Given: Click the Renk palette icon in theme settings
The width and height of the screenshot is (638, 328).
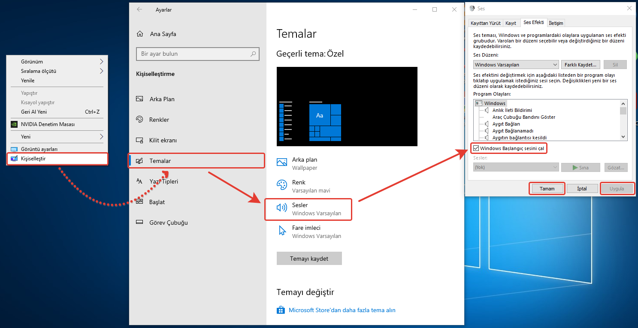Looking at the screenshot, I should pyautogui.click(x=281, y=185).
